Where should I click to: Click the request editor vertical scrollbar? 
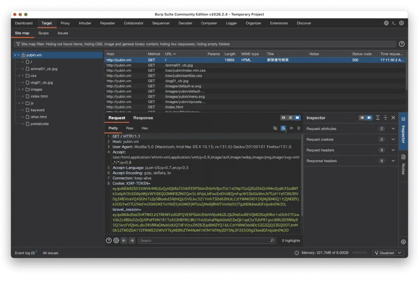tap(302, 175)
